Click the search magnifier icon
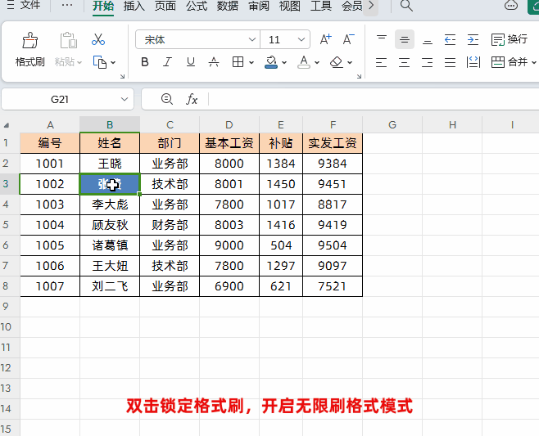Viewport: 539px width, 436px height. [x=406, y=6]
